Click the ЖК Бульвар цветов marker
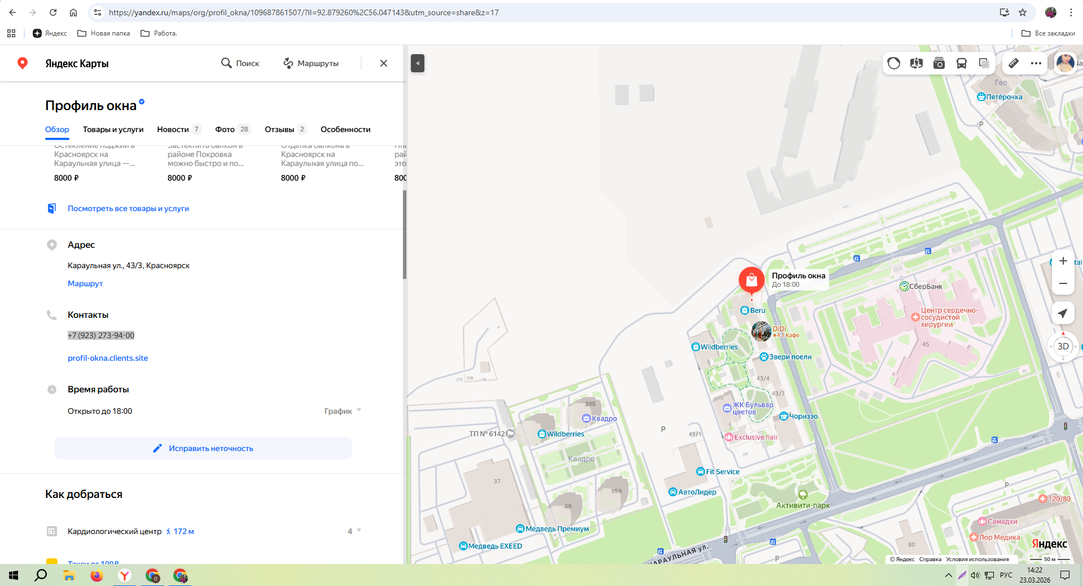This screenshot has height=586, width=1083. click(x=748, y=408)
